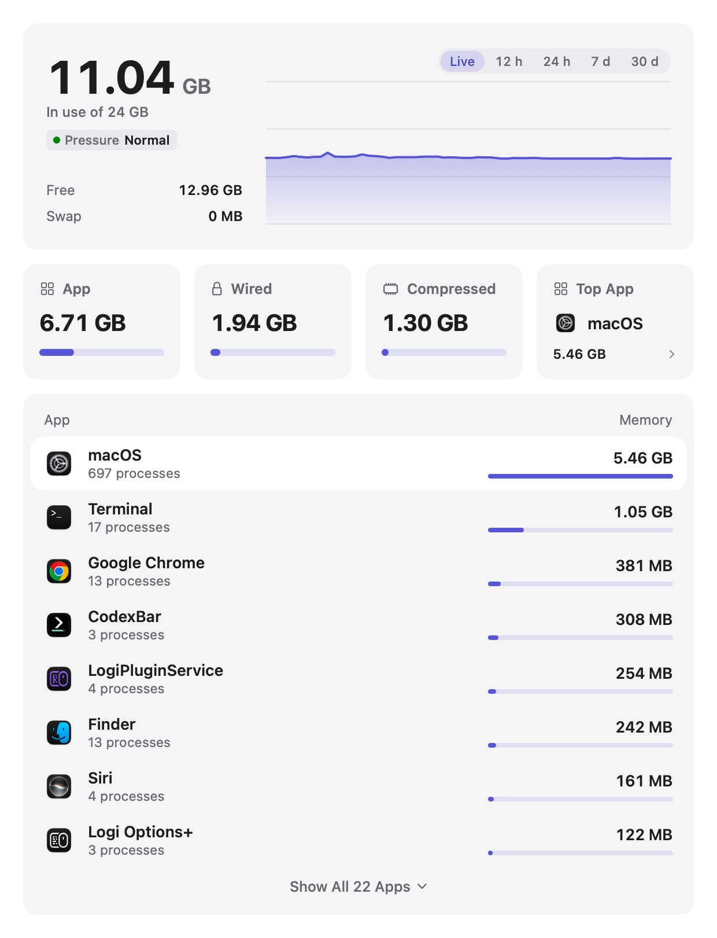Select the CodexBar row name
The image size is (717, 938).
124,617
